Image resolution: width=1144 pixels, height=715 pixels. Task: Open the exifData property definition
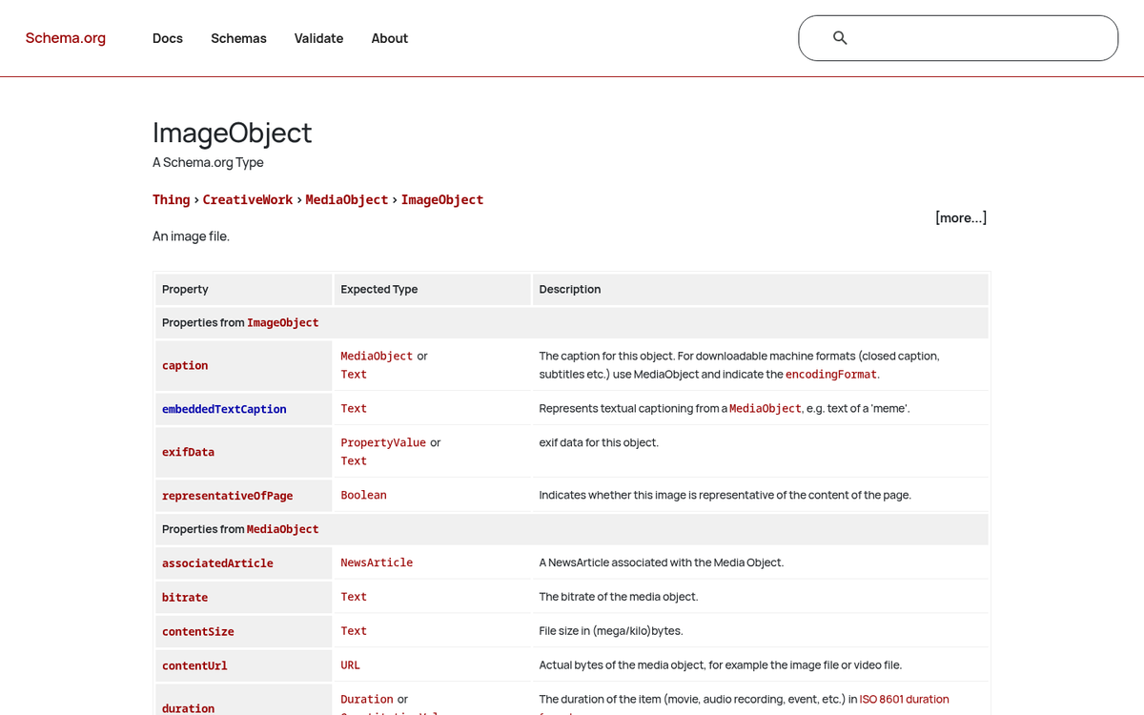(188, 451)
